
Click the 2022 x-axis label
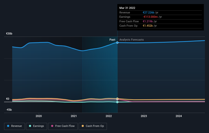click(x=109, y=116)
